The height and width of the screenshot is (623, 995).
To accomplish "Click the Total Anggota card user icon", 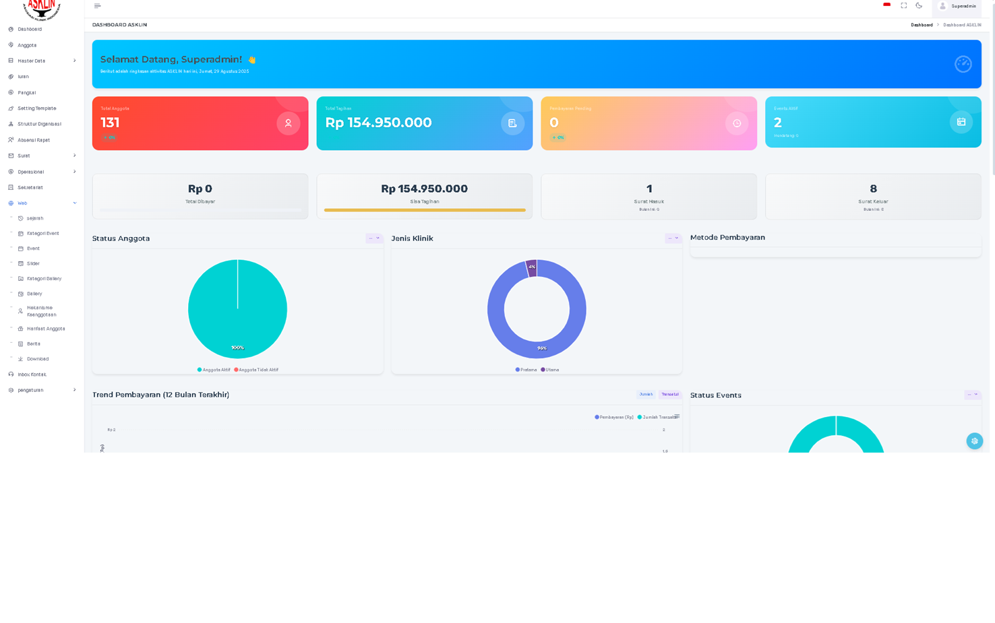I will (288, 123).
